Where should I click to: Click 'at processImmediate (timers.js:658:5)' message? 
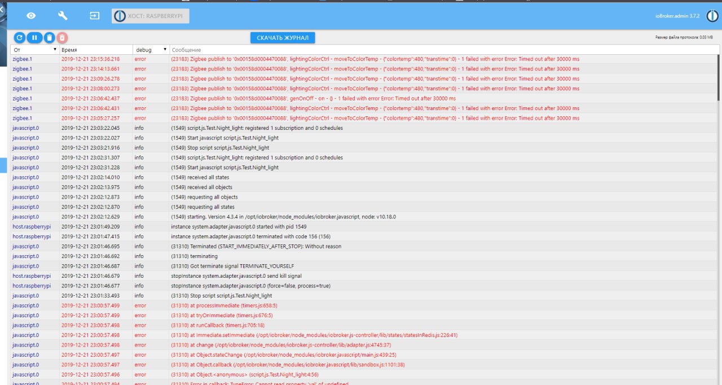click(x=224, y=305)
